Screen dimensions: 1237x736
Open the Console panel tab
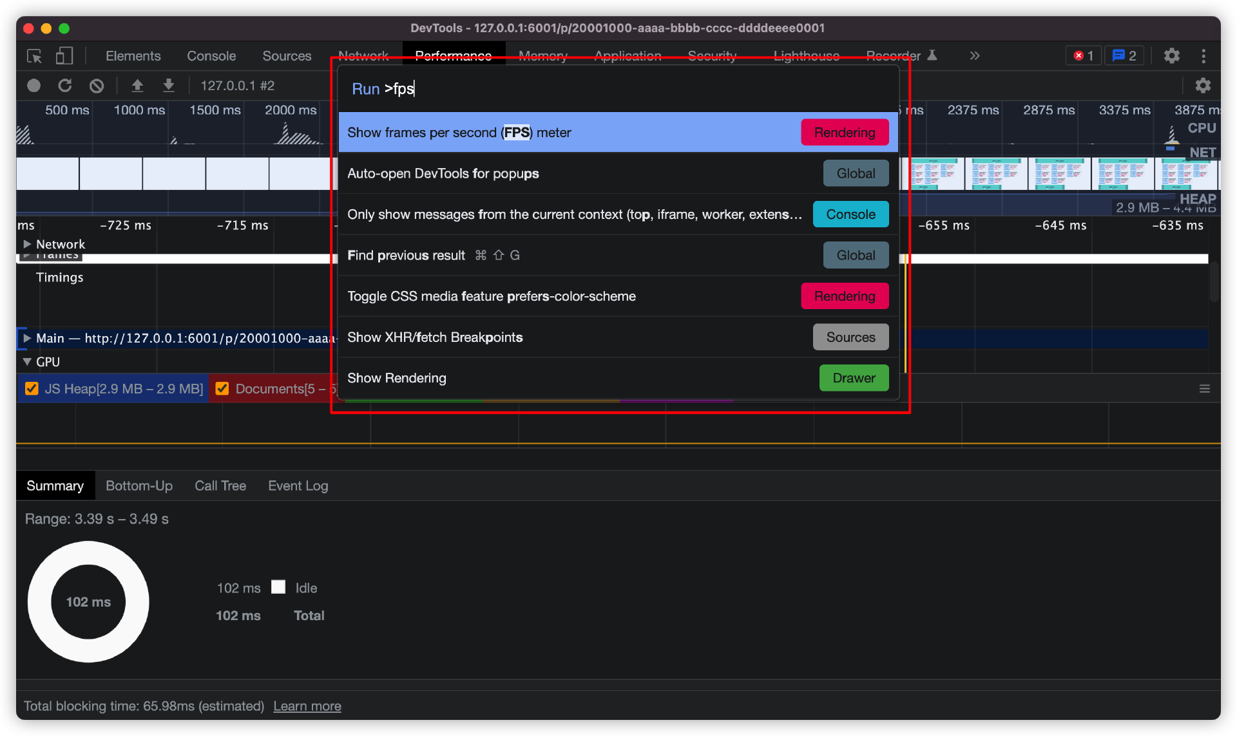coord(211,56)
